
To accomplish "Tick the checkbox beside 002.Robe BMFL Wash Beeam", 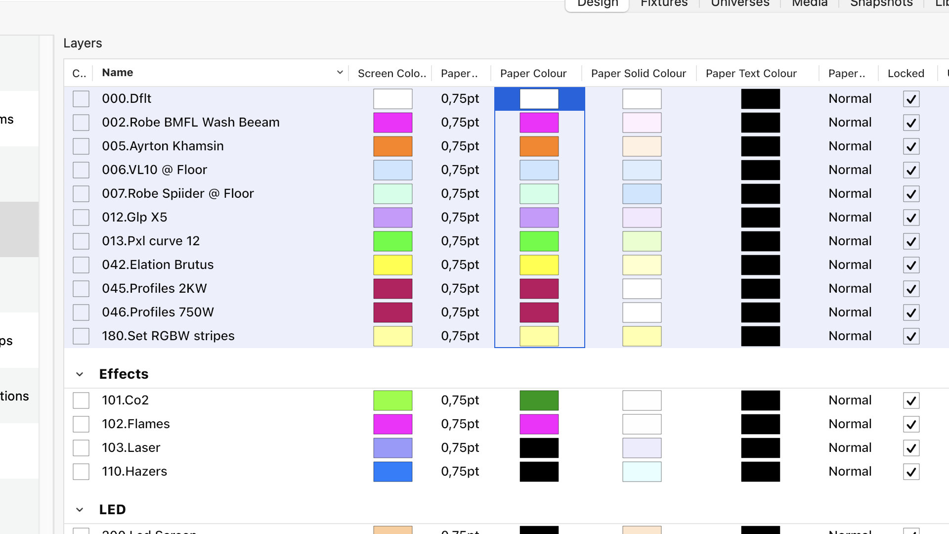I will tap(81, 123).
